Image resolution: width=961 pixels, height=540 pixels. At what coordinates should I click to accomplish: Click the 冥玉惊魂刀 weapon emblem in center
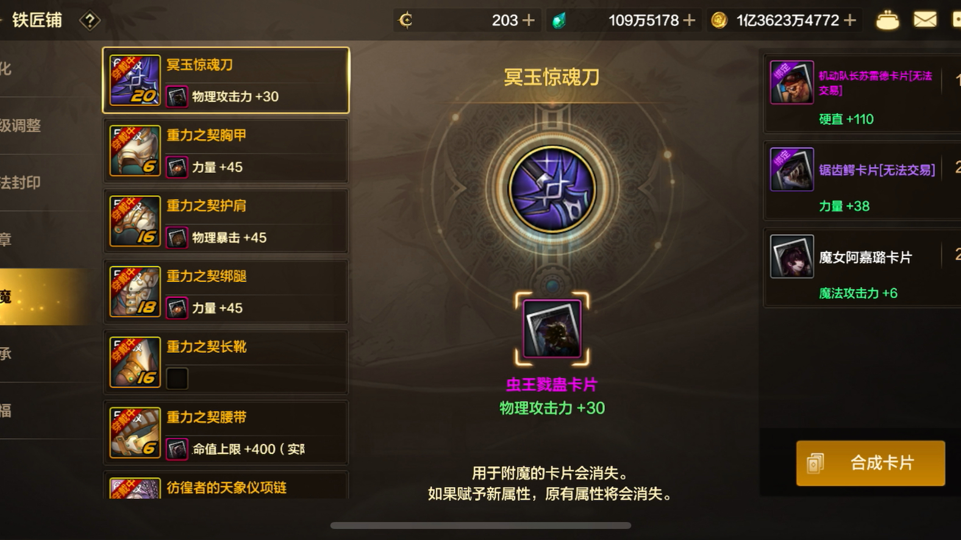pyautogui.click(x=552, y=189)
